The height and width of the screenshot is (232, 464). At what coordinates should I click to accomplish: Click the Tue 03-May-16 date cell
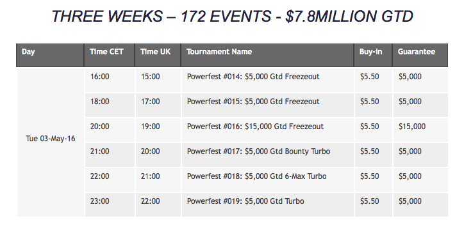tap(50, 139)
